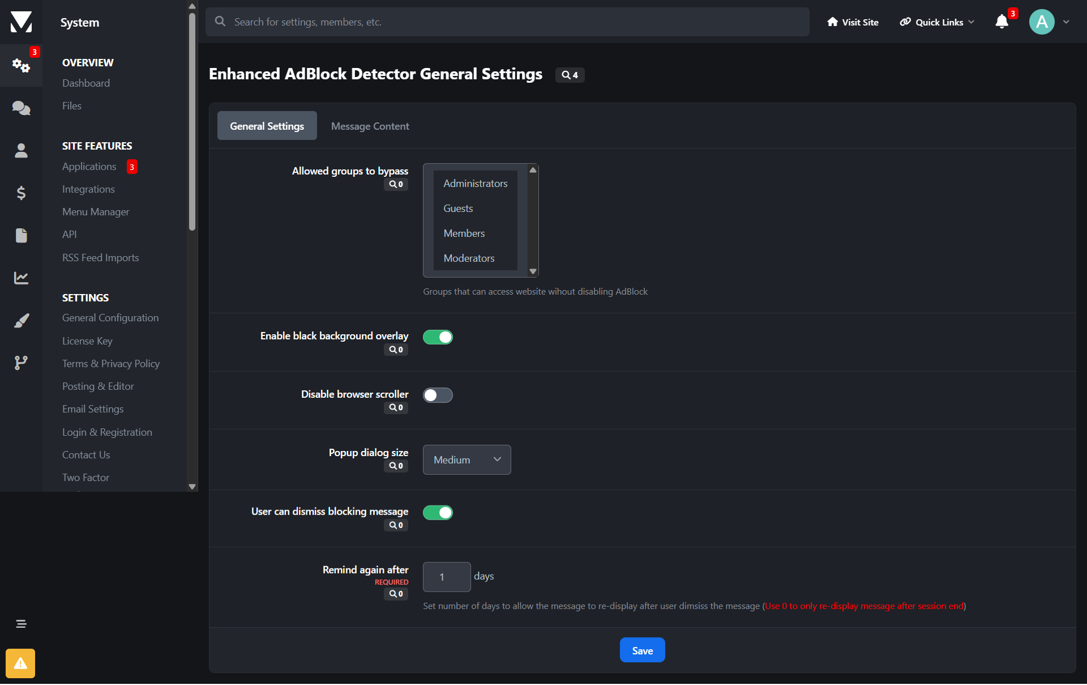Screen dimensions: 1087x685
Task: Click the yellow warning triangle icon
Action: [x=20, y=663]
